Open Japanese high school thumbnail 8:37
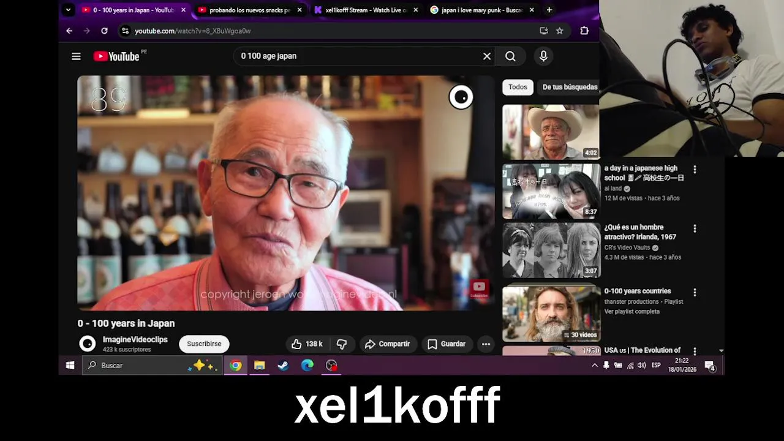This screenshot has height=441, width=784. pos(551,191)
